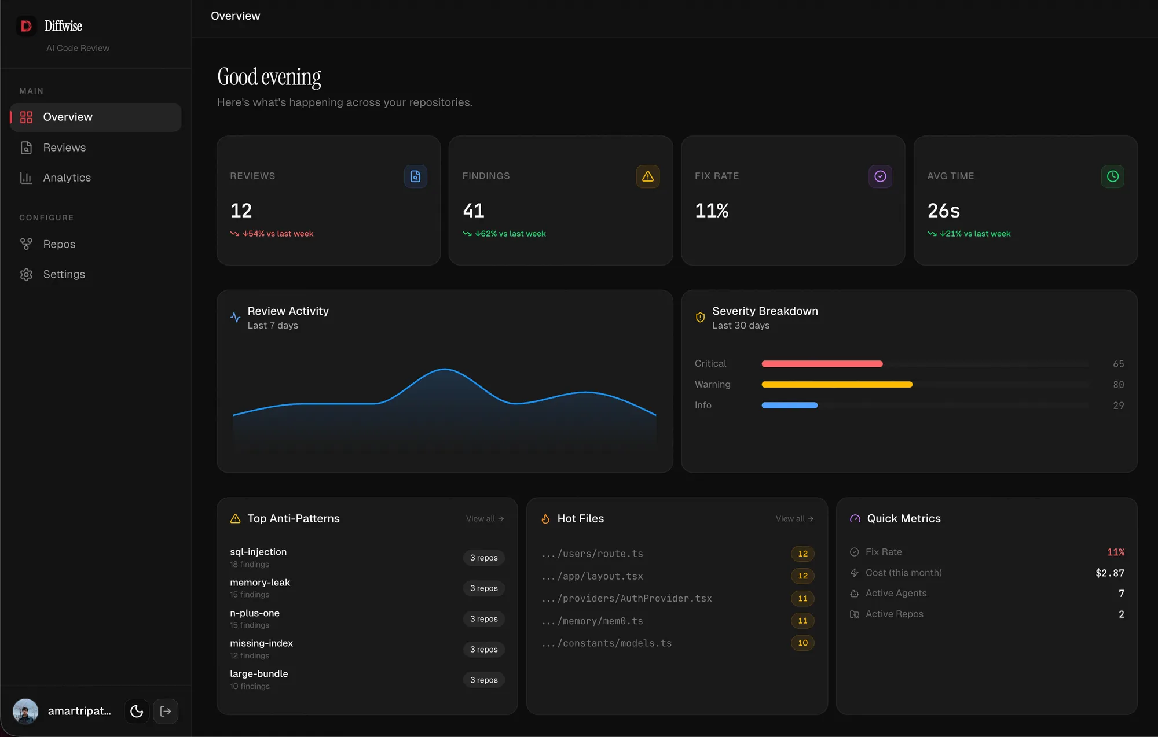
Task: Click the yellow Warning severity bar
Action: click(x=837, y=385)
